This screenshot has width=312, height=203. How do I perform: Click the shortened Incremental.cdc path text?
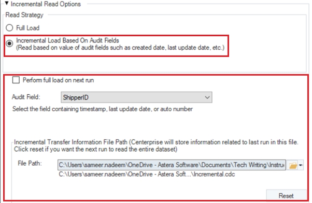coord(147,174)
